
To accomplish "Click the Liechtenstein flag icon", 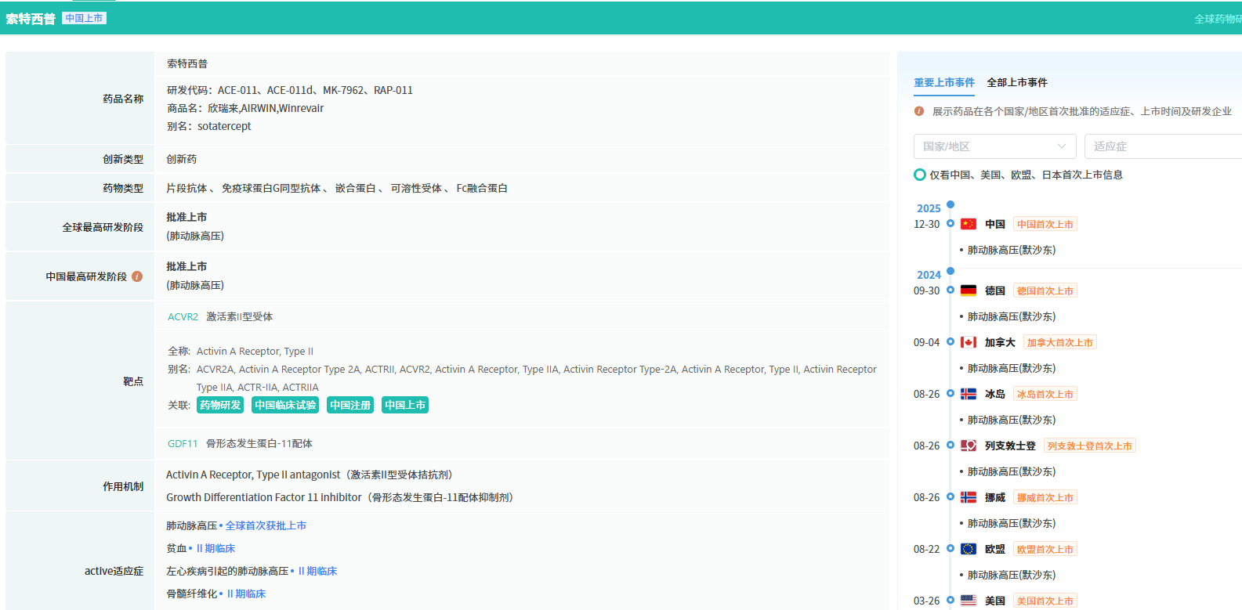I will point(969,446).
